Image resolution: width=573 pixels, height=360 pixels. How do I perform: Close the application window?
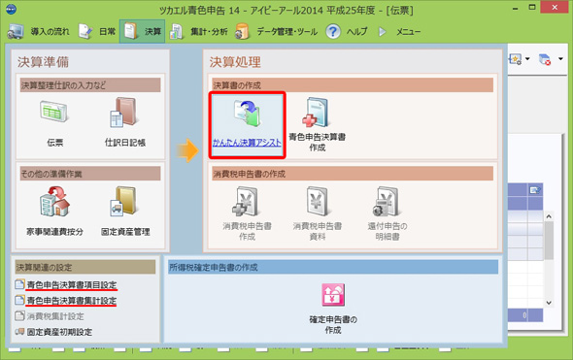(555, 8)
